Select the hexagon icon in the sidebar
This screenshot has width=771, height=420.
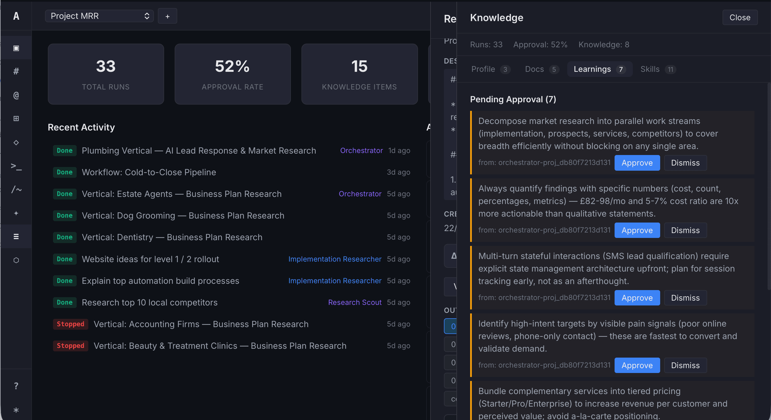pyautogui.click(x=16, y=260)
